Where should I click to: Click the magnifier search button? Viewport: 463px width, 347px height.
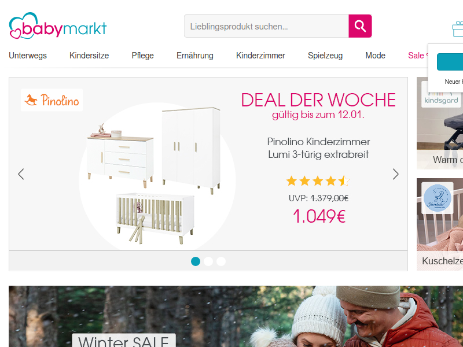[x=360, y=26]
